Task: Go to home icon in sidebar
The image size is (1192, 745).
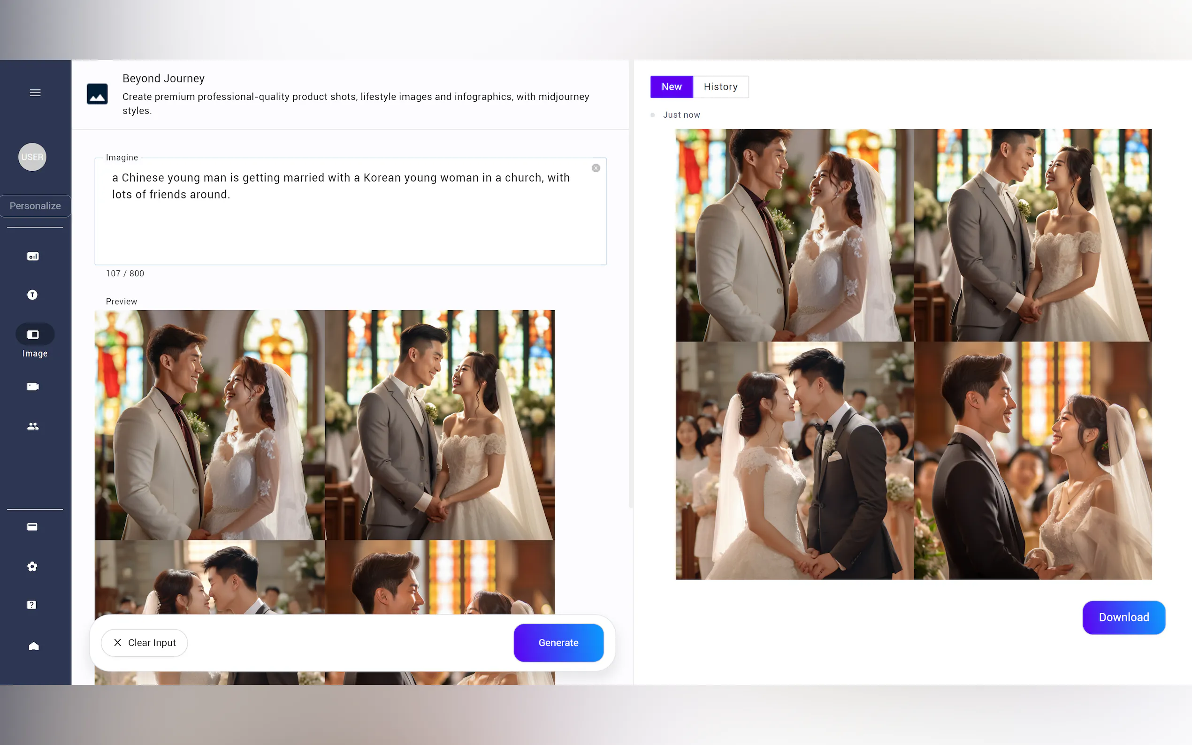Action: point(33,646)
